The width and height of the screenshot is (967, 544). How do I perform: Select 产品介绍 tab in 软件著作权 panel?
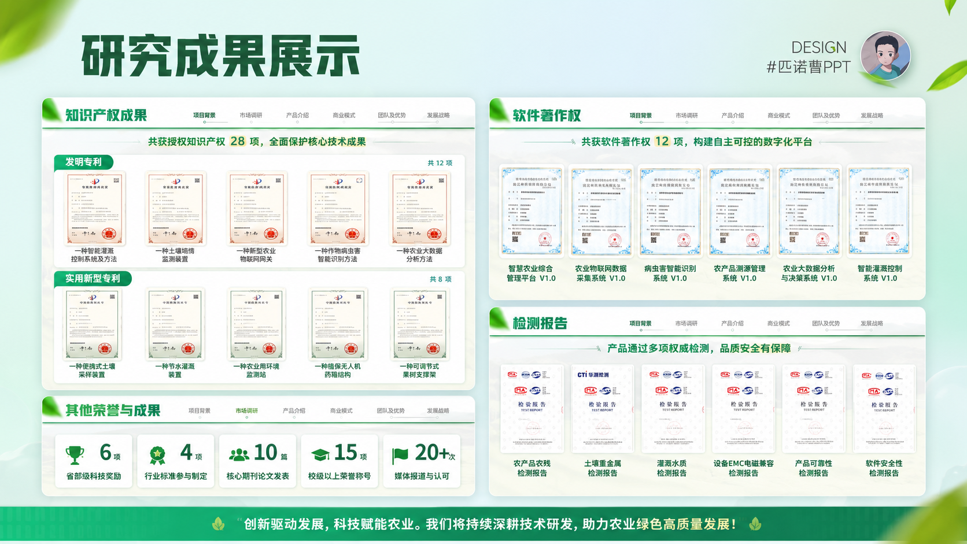pyautogui.click(x=733, y=116)
